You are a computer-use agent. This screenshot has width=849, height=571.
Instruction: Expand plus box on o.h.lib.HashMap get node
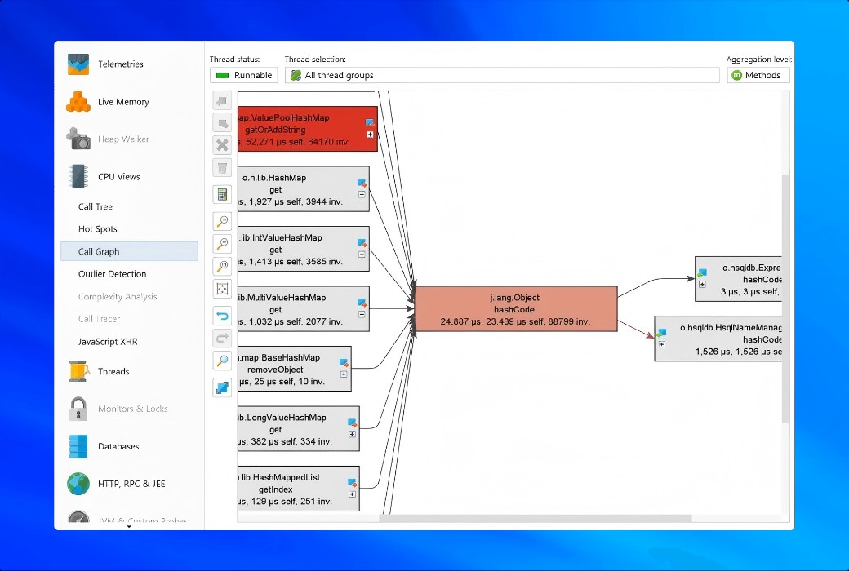click(362, 194)
